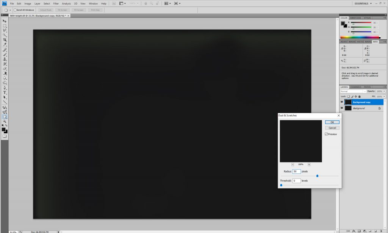
Task: Select the Type tool
Action: (x=5, y=93)
